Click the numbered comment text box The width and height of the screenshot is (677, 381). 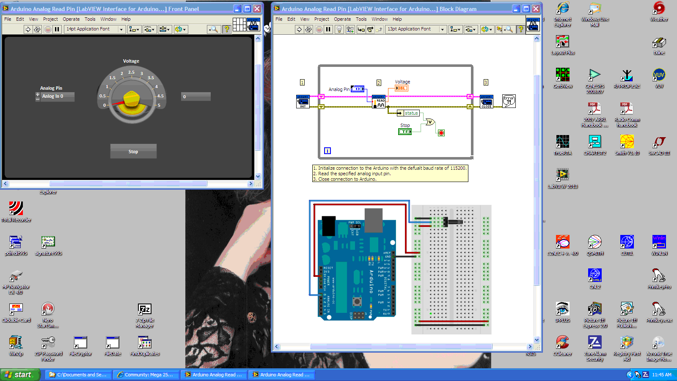[x=390, y=174]
